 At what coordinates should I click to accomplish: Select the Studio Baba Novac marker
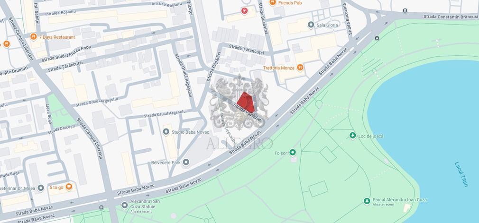tap(166, 132)
